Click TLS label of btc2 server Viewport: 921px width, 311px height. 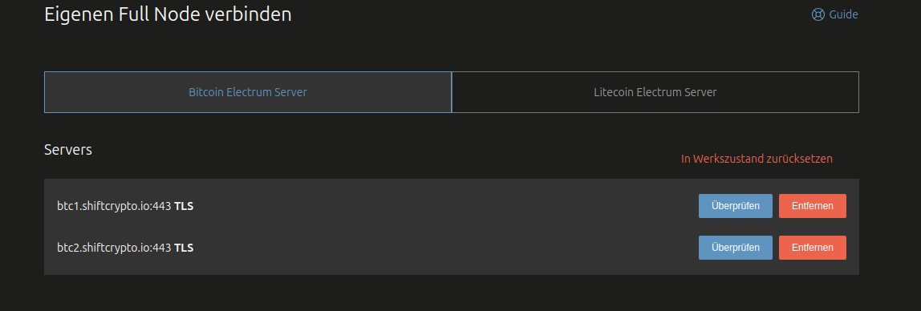pyautogui.click(x=184, y=248)
